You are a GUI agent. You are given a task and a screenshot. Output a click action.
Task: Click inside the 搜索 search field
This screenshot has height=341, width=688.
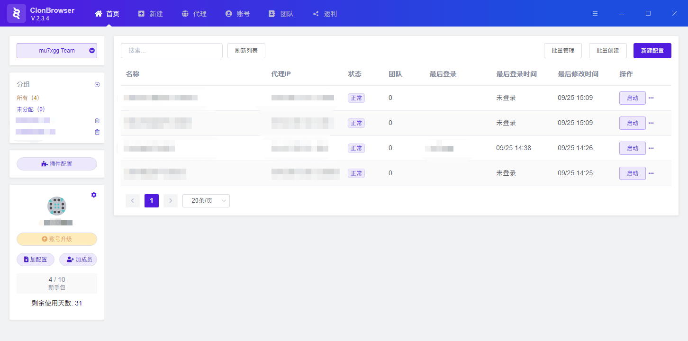tap(172, 50)
